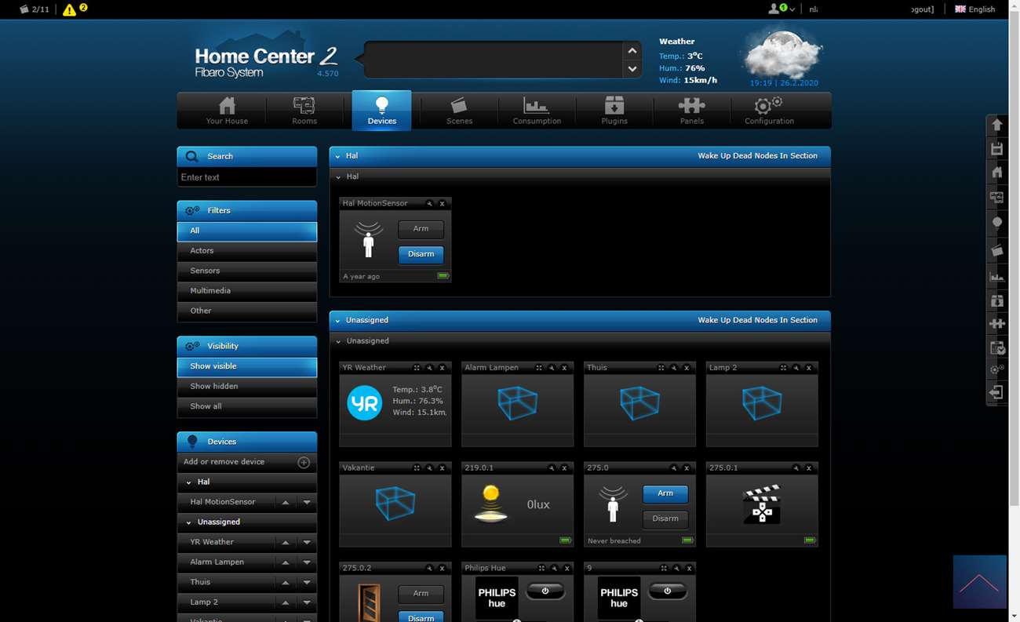Select the Show hidden visibility option
Viewport: 1020px width, 622px height.
(246, 387)
